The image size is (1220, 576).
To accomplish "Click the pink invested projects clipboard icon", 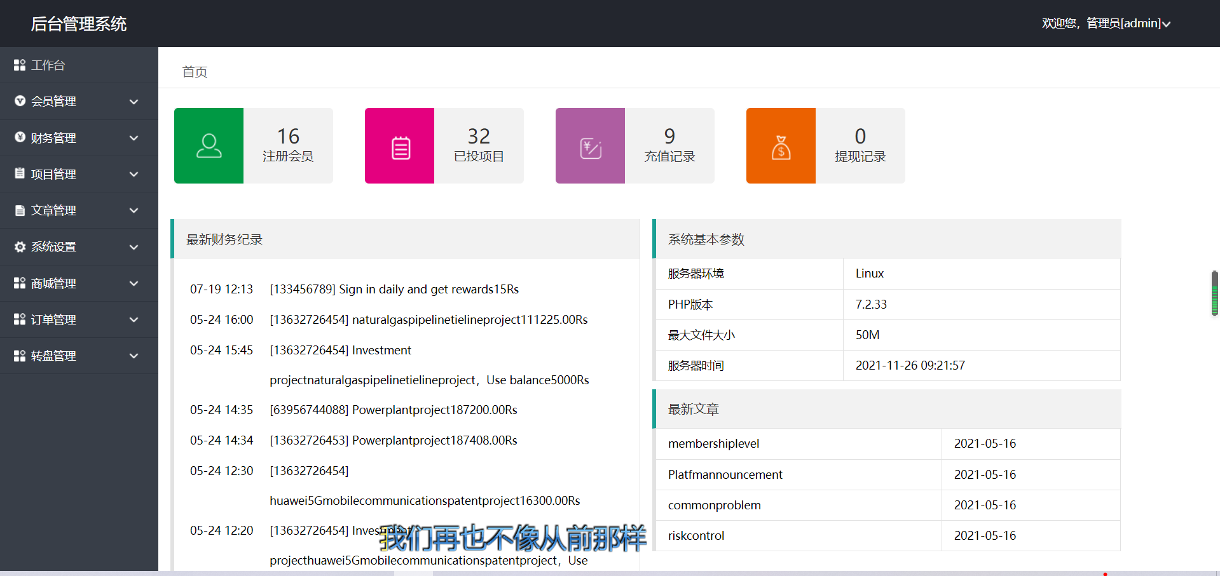I will (400, 147).
